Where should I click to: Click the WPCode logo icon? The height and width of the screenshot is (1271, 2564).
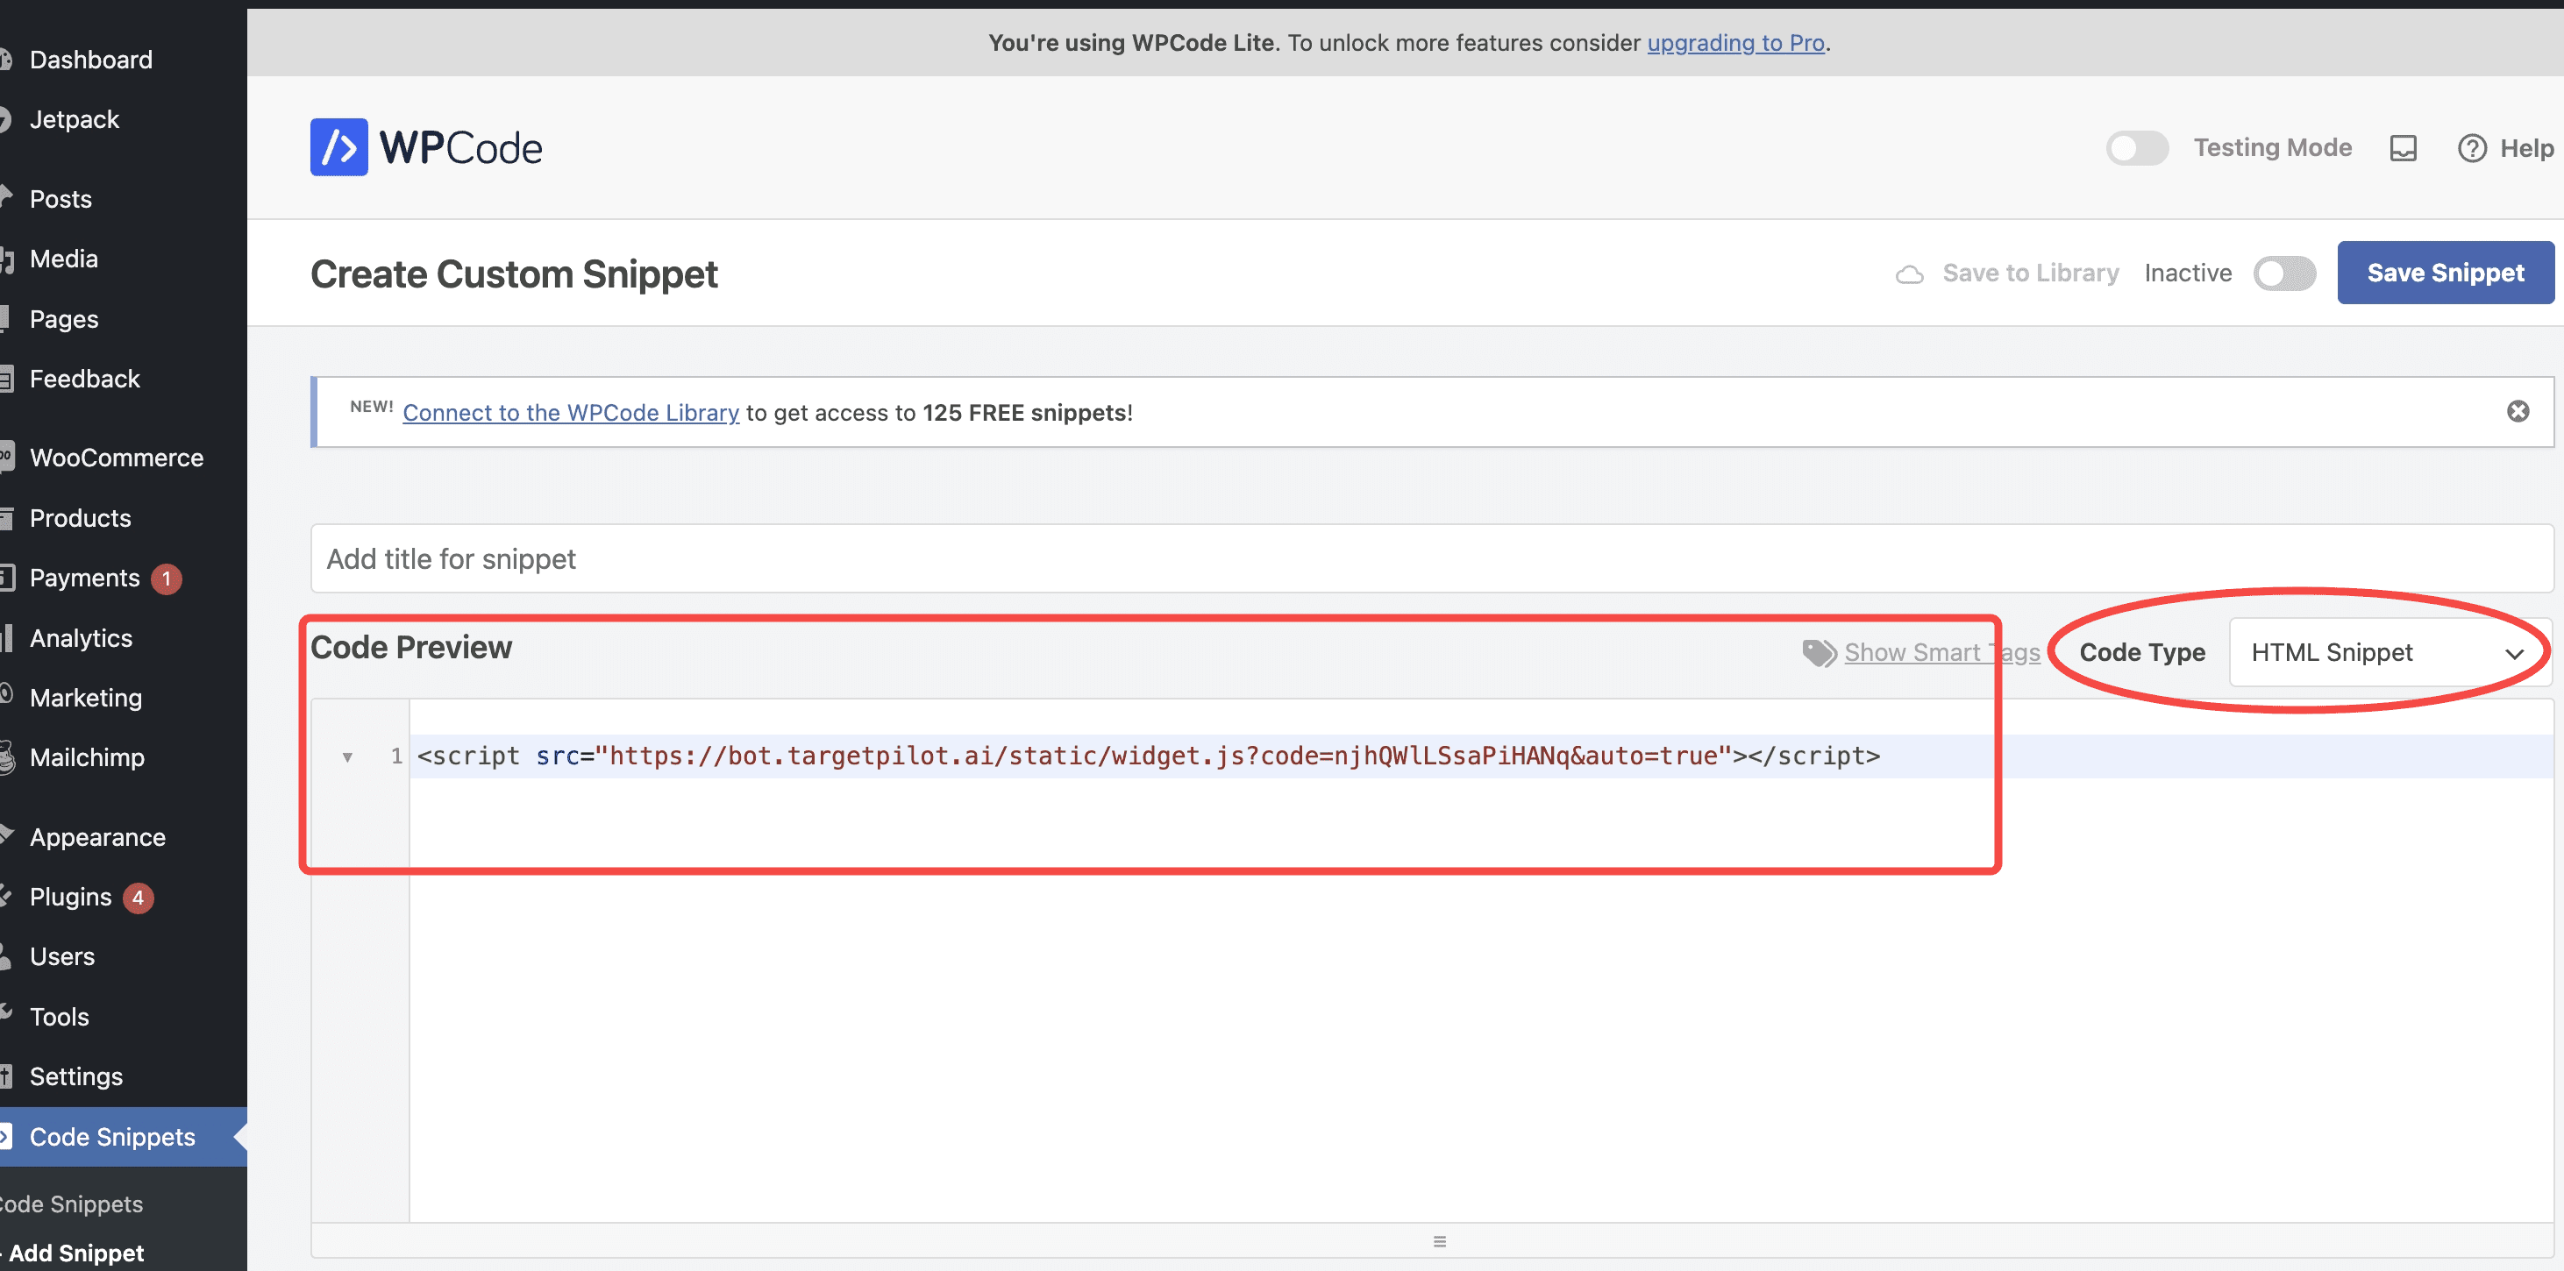[337, 146]
